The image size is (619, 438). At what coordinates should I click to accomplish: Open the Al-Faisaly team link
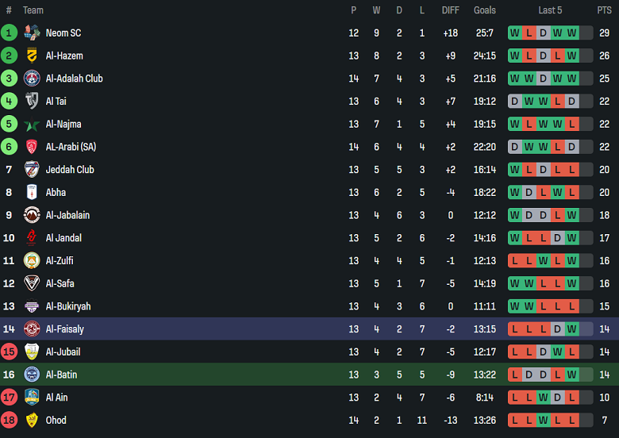(x=64, y=328)
